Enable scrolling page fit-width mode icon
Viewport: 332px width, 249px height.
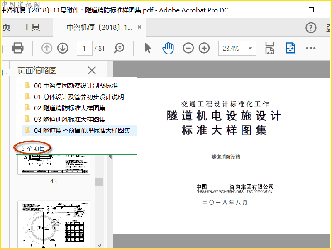coord(270,48)
